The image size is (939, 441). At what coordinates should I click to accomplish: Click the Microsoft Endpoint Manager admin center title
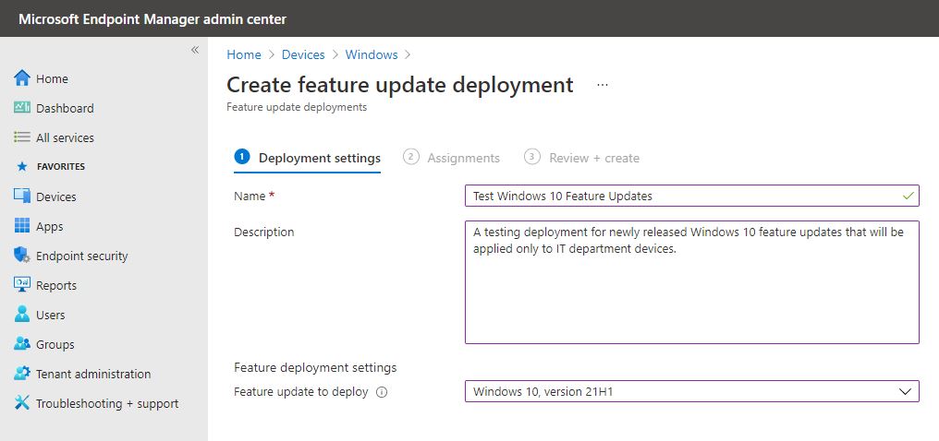pyautogui.click(x=152, y=19)
